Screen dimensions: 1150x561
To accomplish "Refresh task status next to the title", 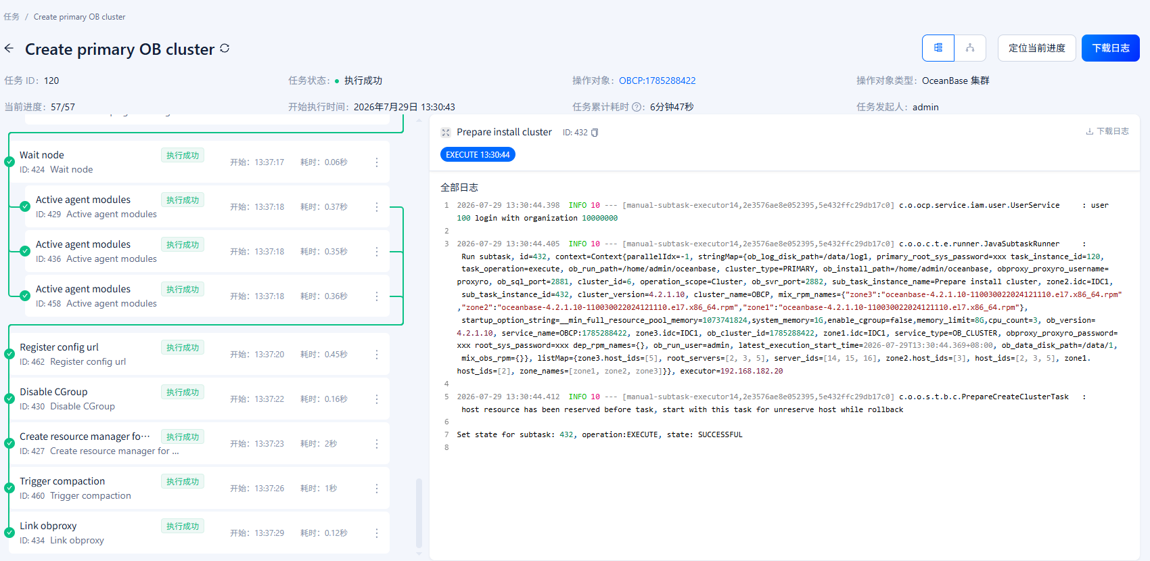I will click(x=225, y=48).
